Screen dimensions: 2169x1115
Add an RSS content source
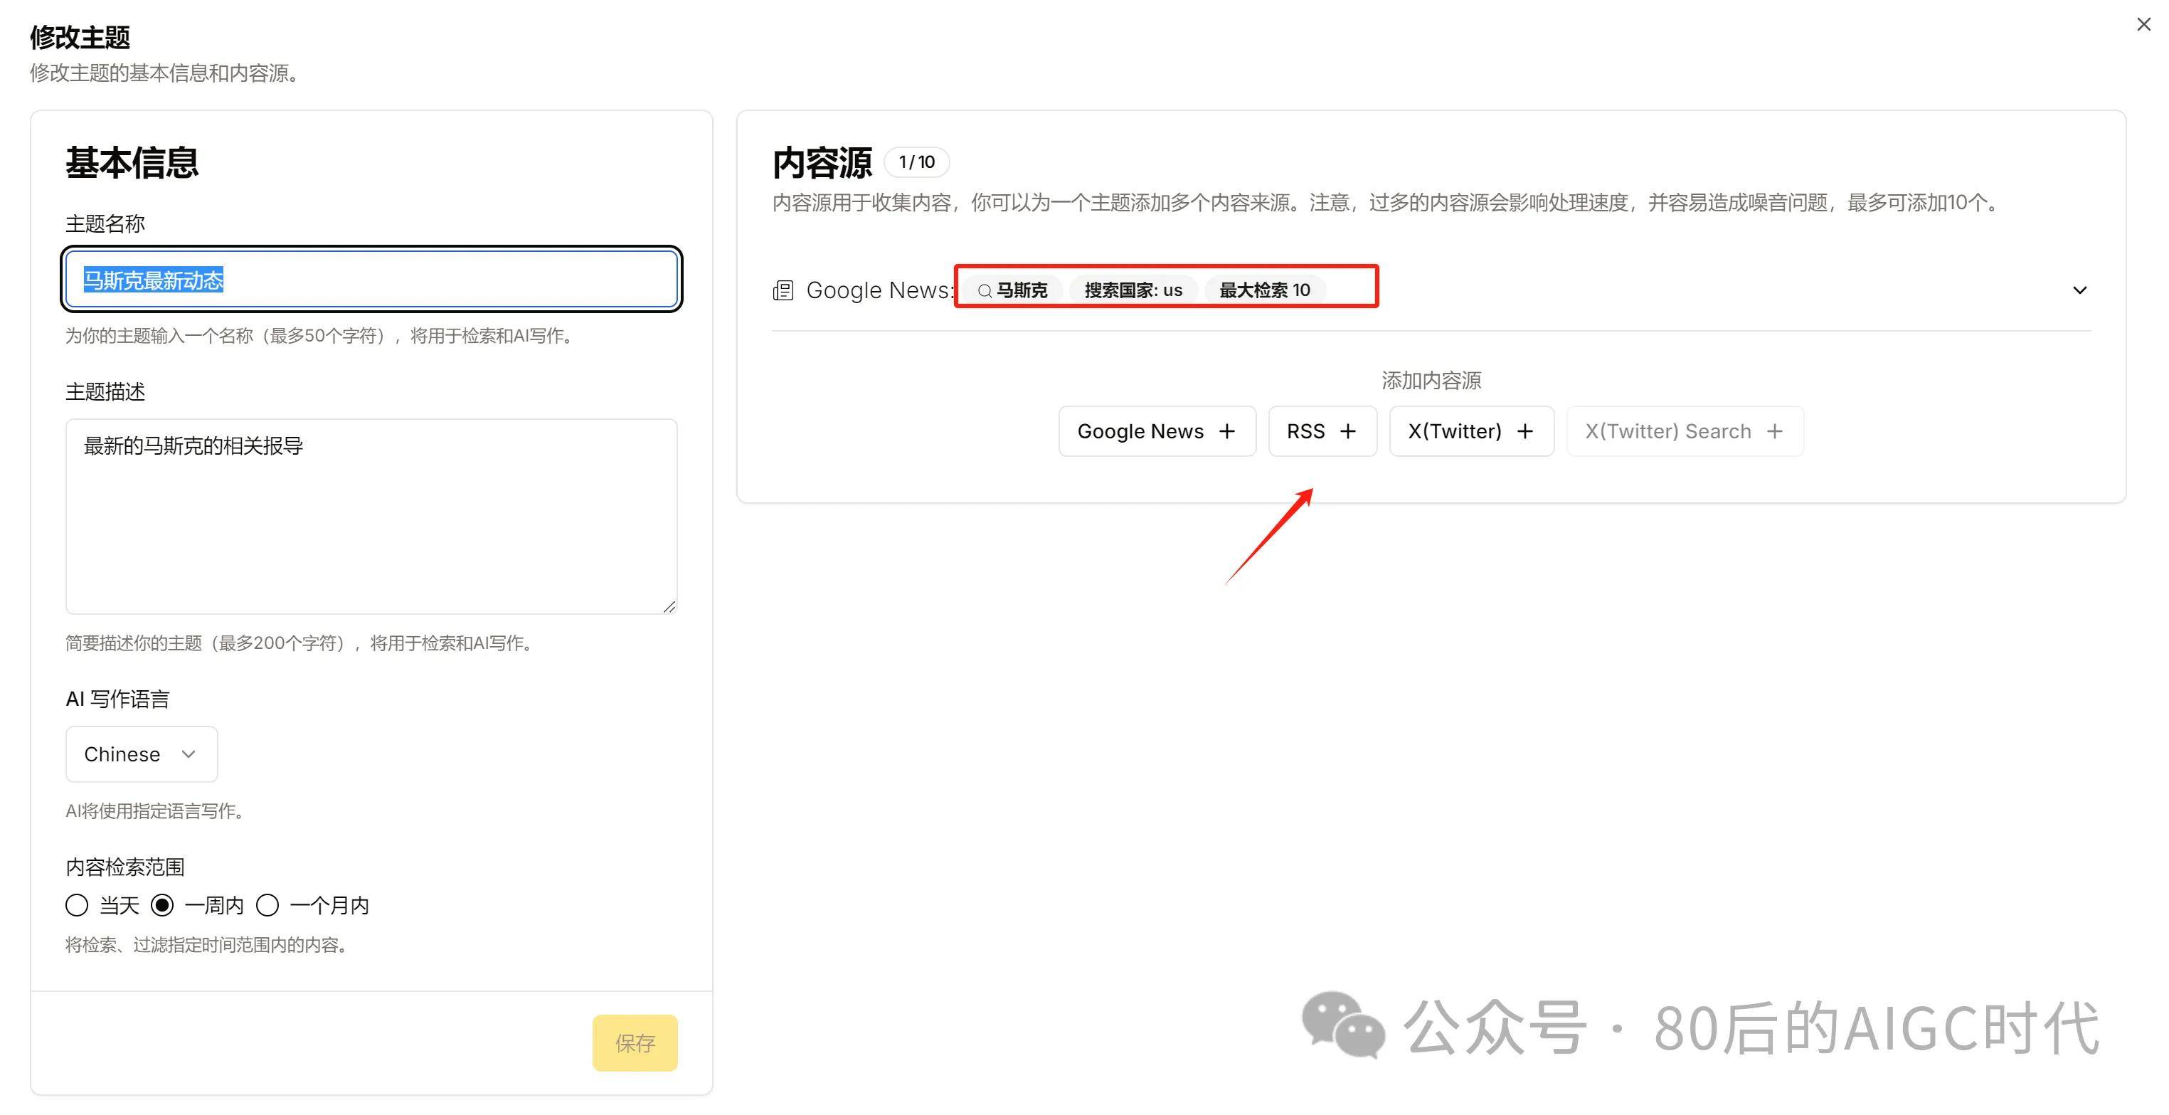coord(1322,430)
